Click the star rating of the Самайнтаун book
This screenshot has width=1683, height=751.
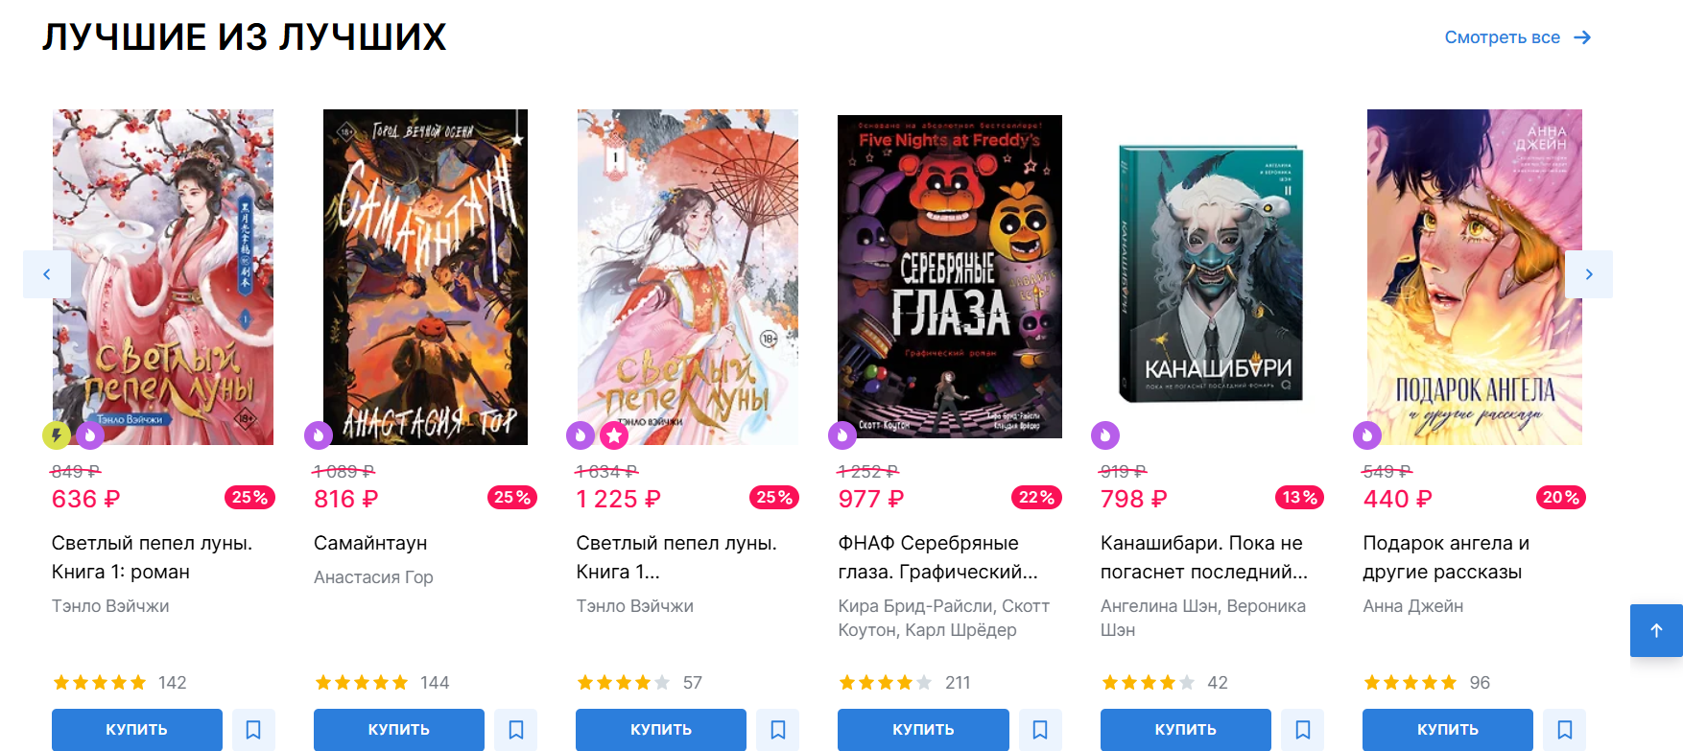click(363, 683)
